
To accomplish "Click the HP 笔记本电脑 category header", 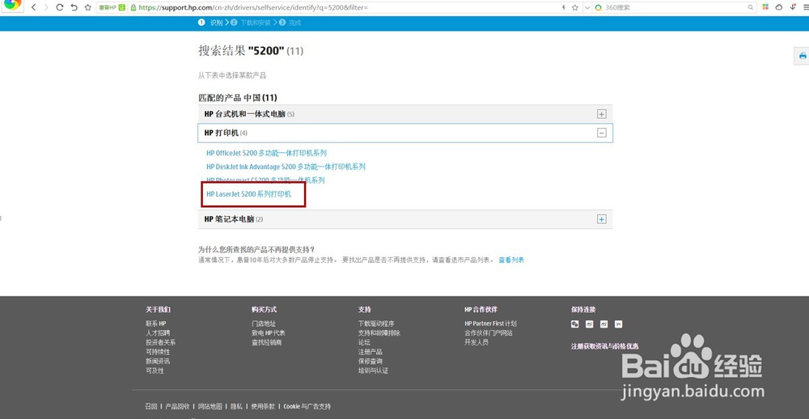I will [405, 219].
